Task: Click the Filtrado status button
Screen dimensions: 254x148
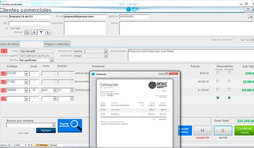Action: point(41,145)
